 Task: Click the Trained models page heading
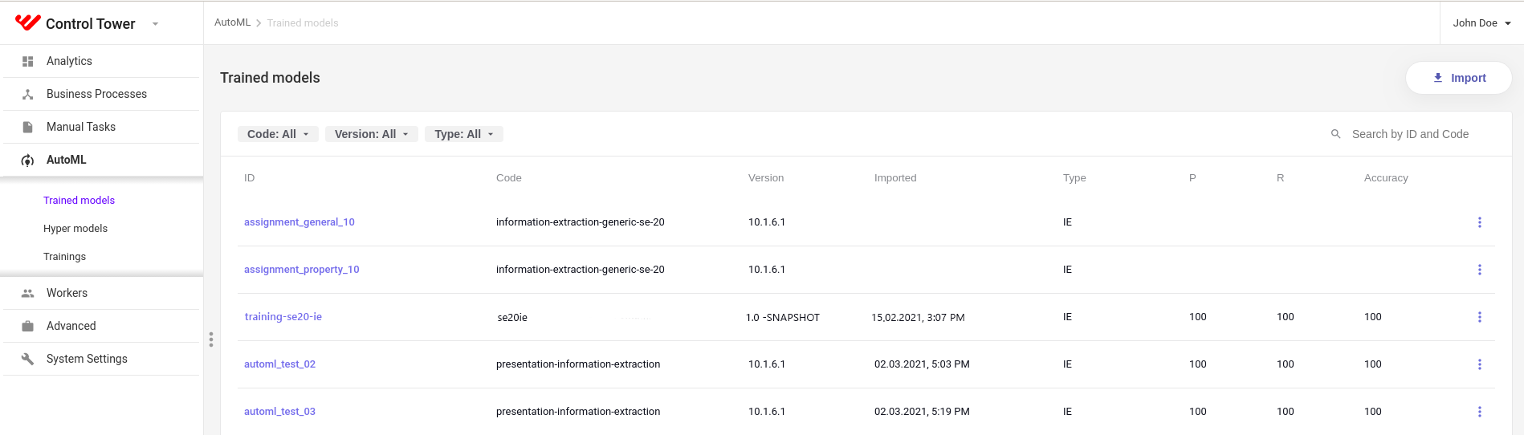(270, 78)
